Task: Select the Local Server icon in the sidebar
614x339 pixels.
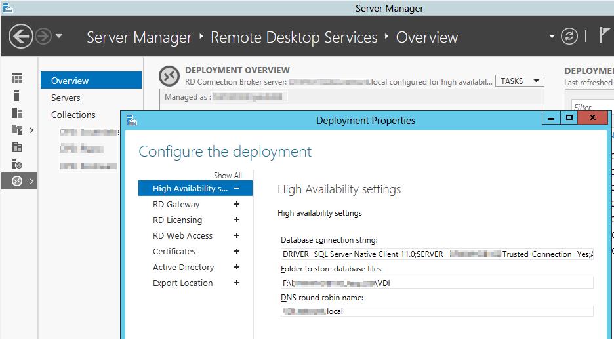Action: pos(16,96)
